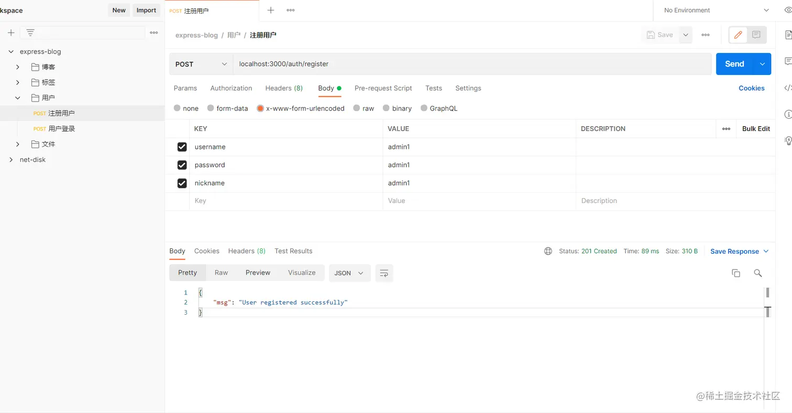View the Test Results tab
Image resolution: width=792 pixels, height=413 pixels.
[x=293, y=251]
